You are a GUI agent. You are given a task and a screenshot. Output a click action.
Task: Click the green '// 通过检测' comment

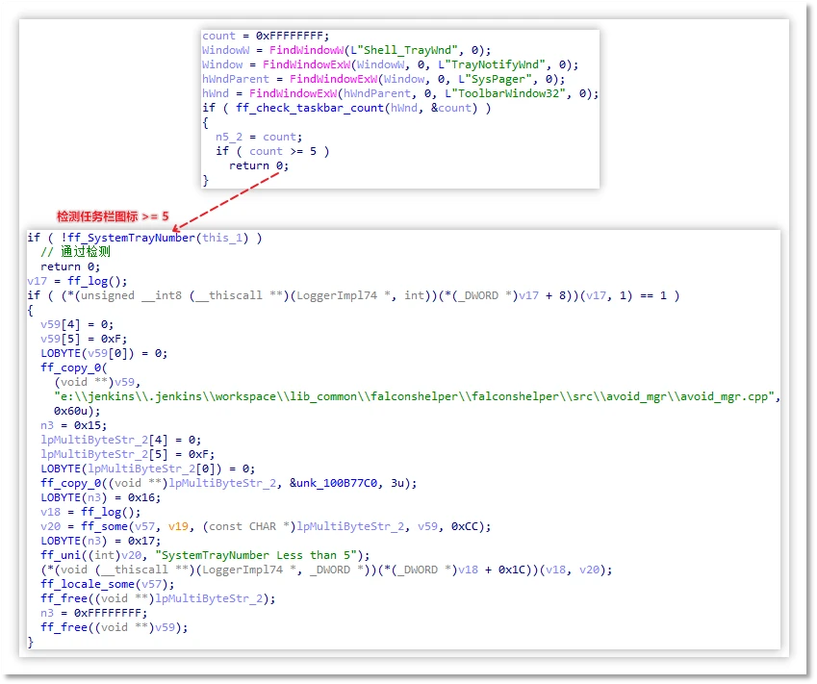[x=76, y=252]
